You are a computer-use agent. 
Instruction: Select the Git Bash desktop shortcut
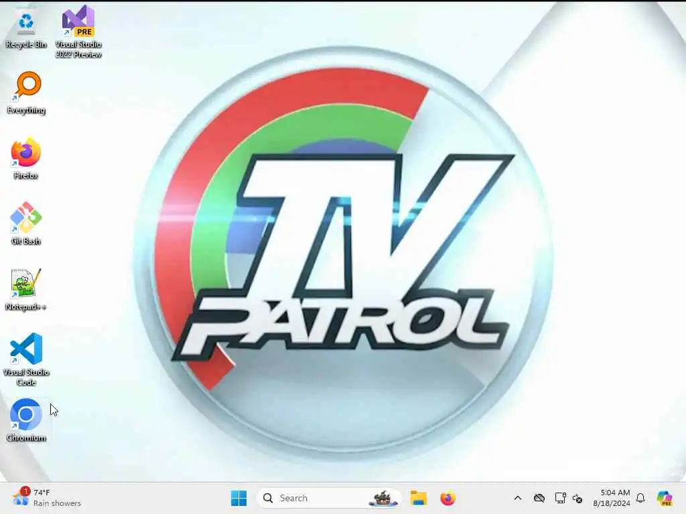pos(26,224)
